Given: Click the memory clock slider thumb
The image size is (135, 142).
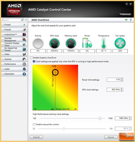Looking at the screenshot, I should pos(100,118).
